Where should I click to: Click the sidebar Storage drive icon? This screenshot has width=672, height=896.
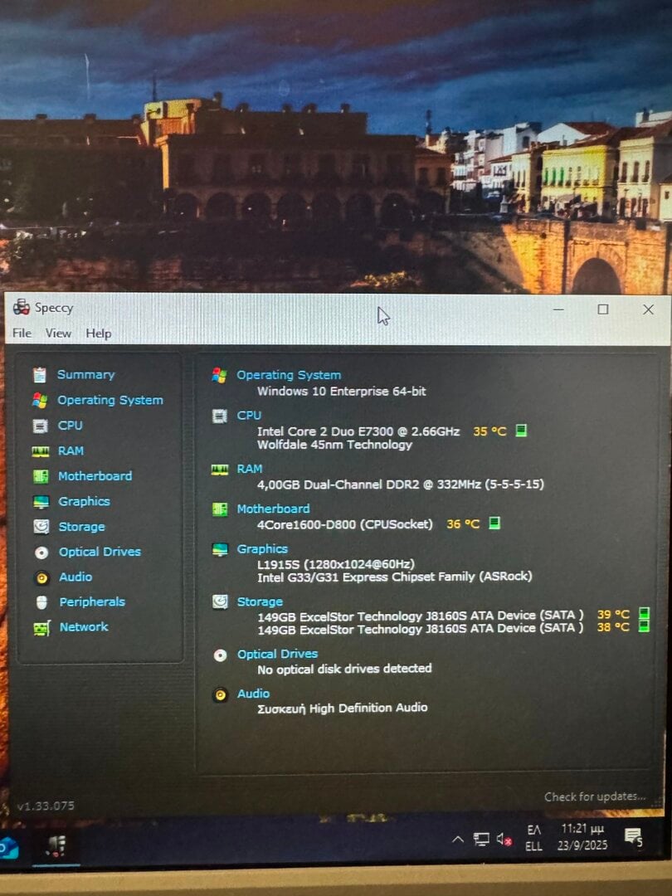pyautogui.click(x=41, y=526)
